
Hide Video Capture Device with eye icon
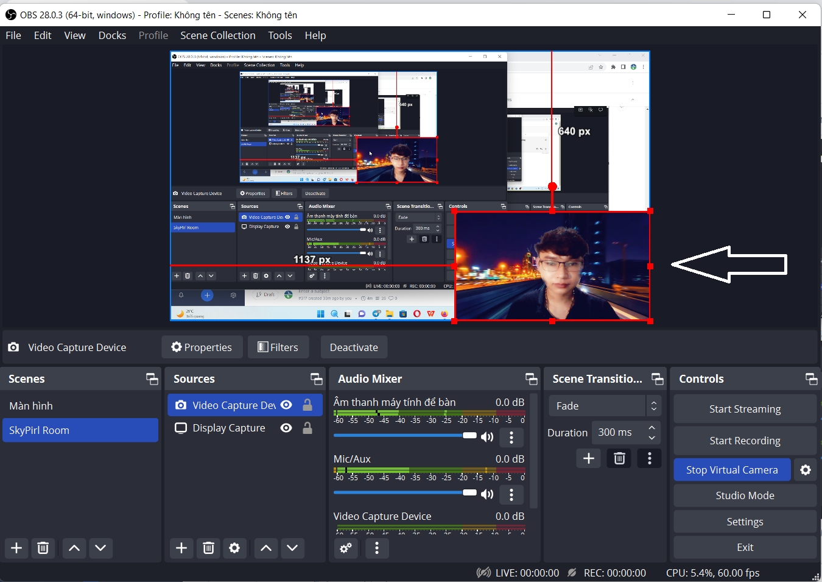[286, 405]
